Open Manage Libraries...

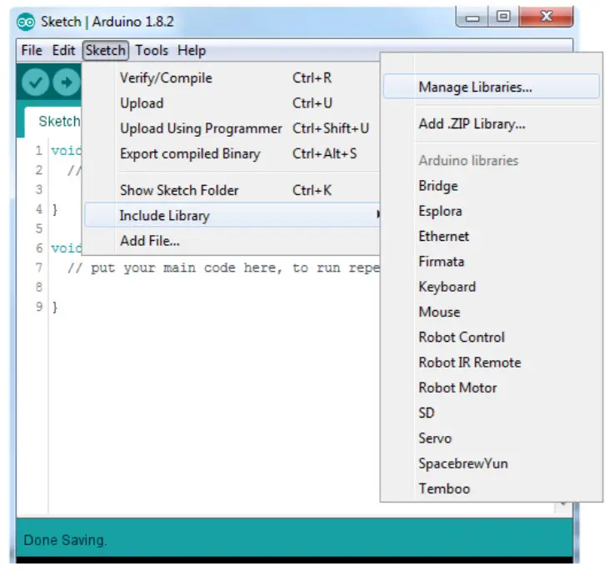[491, 87]
